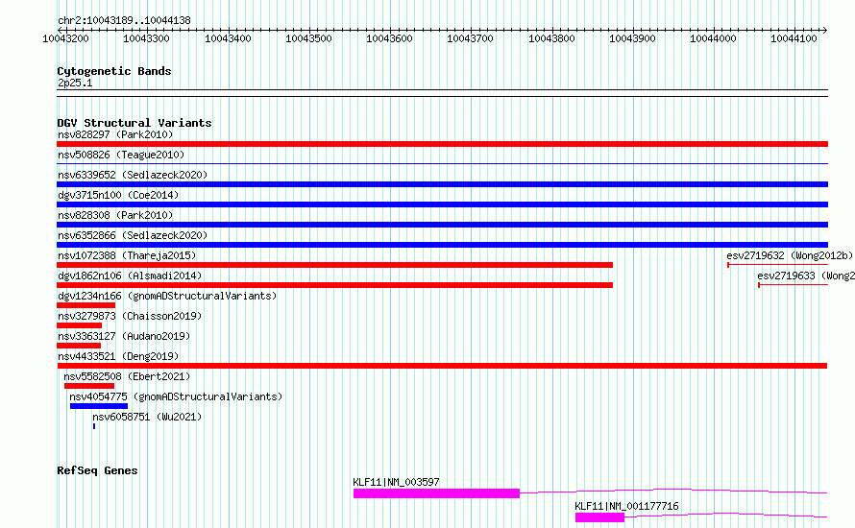Open variant nsv828297 (Park2010) label
This screenshot has width=855, height=528.
point(115,134)
